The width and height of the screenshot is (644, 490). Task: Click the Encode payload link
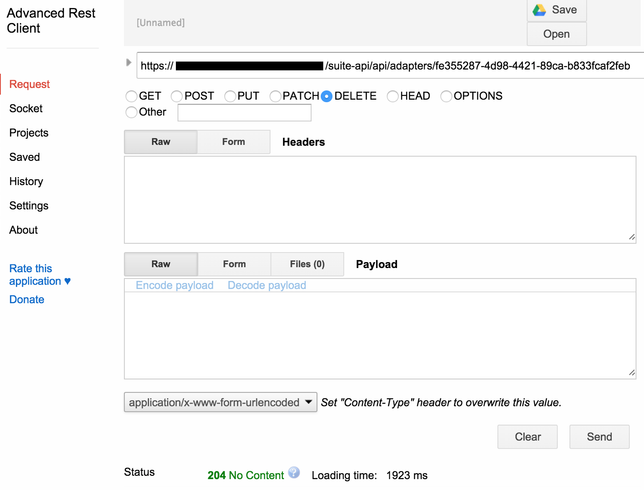(x=175, y=285)
